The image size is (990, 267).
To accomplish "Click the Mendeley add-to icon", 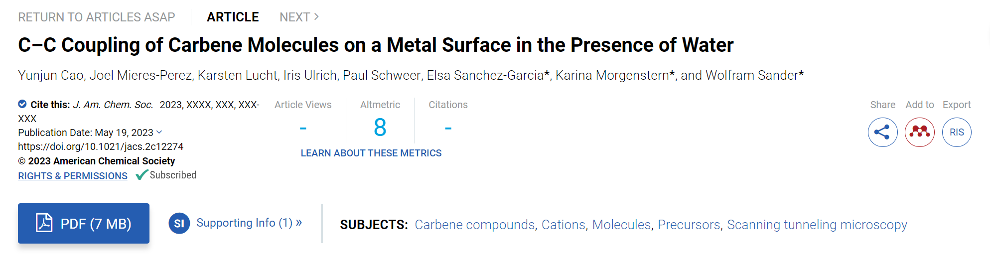I will point(919,132).
